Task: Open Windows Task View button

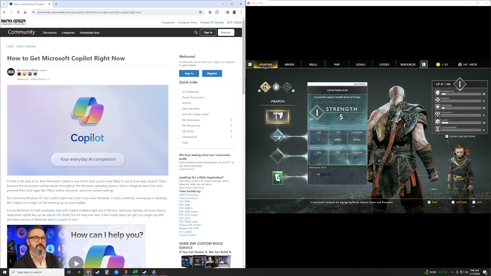Action: pos(69,272)
